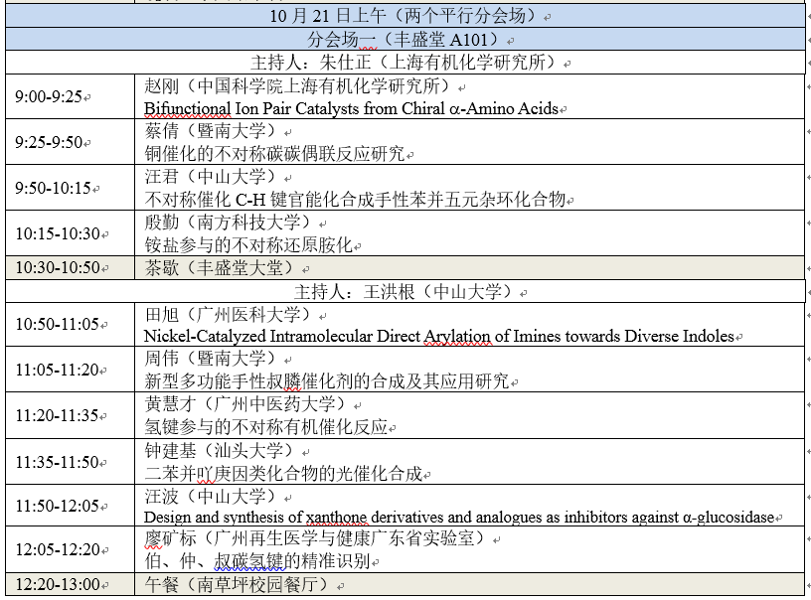Click title 'Bifunctional Ion Pair Catalysts from Chiral α-Amino Acids'
The image size is (811, 600).
[351, 108]
